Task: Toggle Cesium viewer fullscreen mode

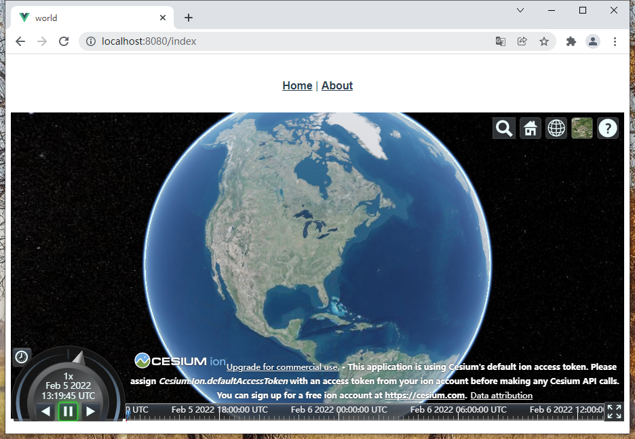Action: pyautogui.click(x=614, y=411)
